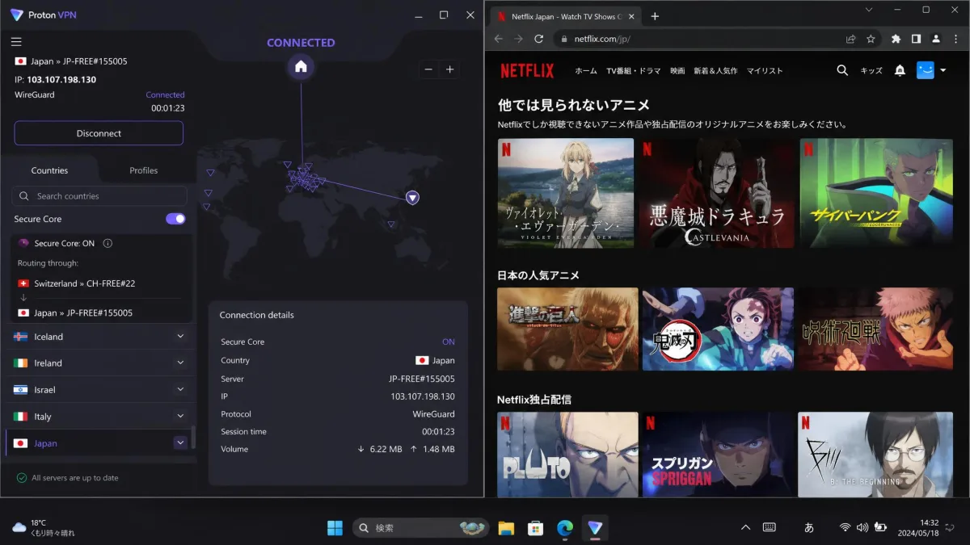Screen dimensions: 970x545
Task: Open Chrome three-dot menu
Action: click(x=955, y=39)
